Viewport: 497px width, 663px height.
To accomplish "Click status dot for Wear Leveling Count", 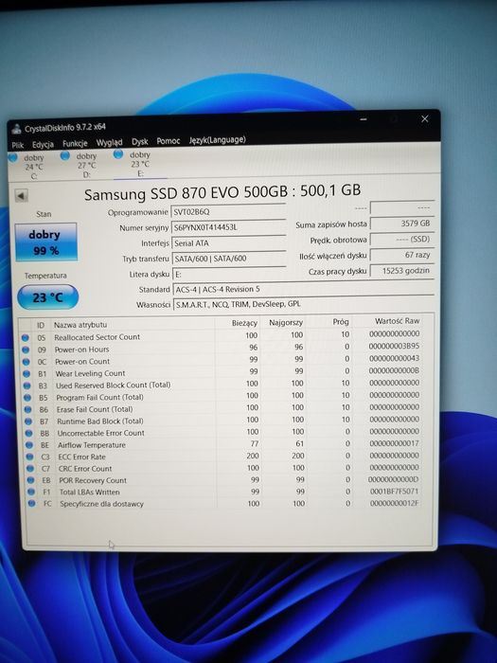I will 27,374.
